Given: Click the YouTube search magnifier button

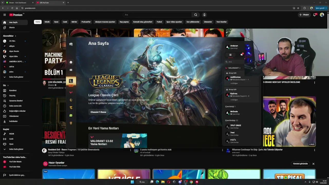Looking at the screenshot, I should click(x=196, y=15).
